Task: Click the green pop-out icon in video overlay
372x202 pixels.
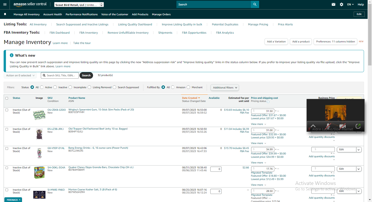Action: 358,126
